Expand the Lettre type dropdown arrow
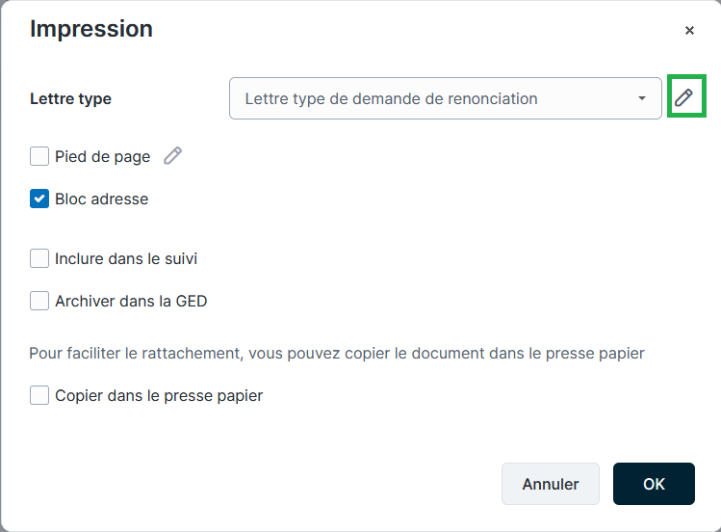Viewport: 721px width, 532px height. click(x=642, y=98)
